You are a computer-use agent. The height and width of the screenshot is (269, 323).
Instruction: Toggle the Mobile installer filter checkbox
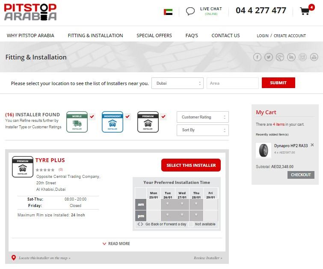(92, 116)
